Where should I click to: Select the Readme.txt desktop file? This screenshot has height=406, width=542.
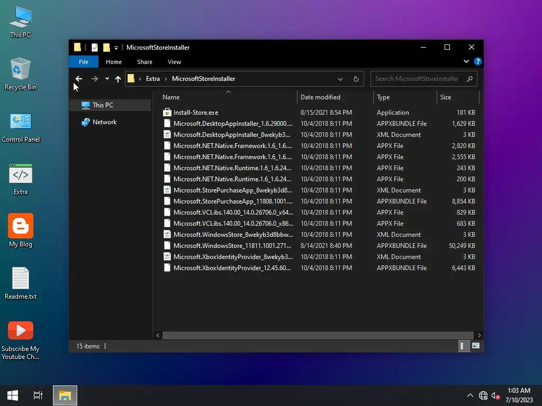click(x=21, y=283)
